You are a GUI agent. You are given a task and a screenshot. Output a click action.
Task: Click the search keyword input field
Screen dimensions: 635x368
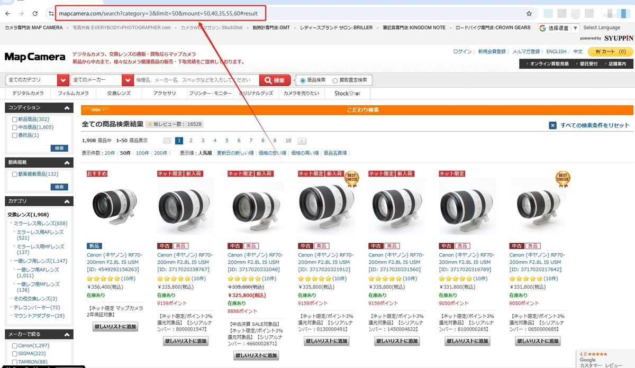(x=196, y=80)
